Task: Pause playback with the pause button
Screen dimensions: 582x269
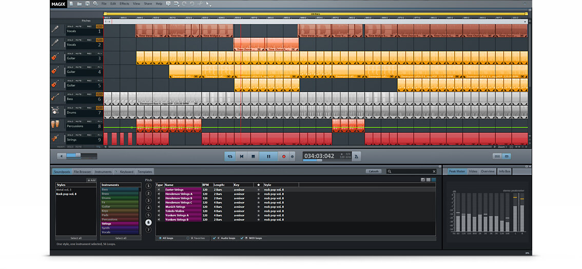Action: pyautogui.click(x=268, y=157)
